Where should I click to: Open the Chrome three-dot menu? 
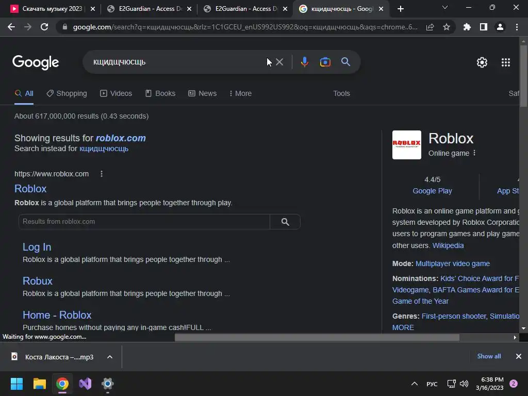pyautogui.click(x=517, y=27)
